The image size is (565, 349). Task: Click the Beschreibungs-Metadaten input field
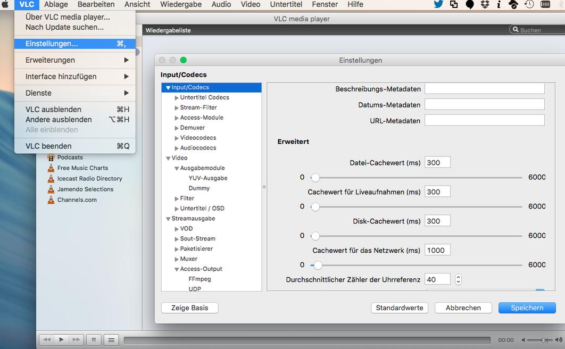pos(484,89)
